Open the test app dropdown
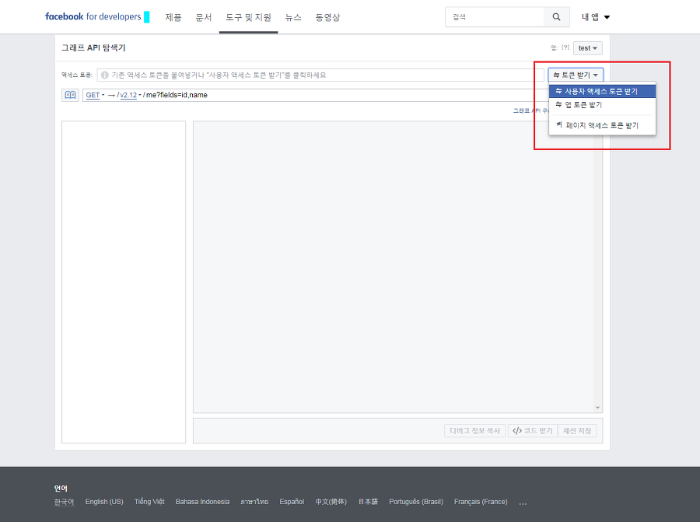 [x=587, y=48]
